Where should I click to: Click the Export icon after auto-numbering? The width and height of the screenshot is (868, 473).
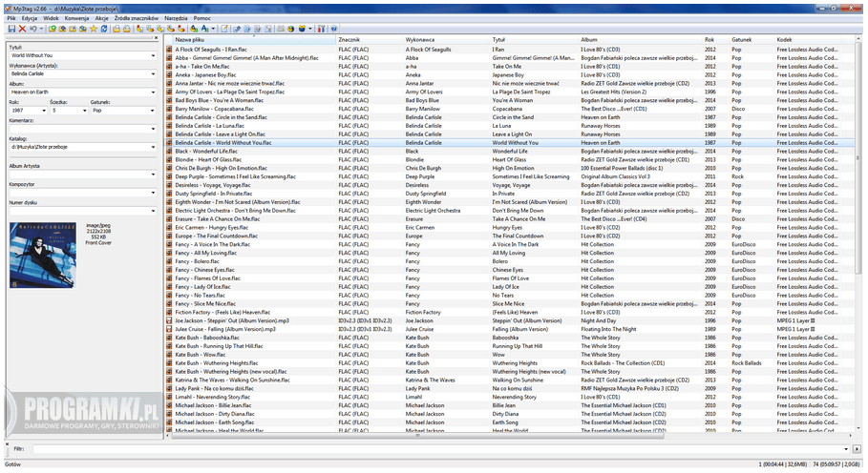click(x=236, y=29)
